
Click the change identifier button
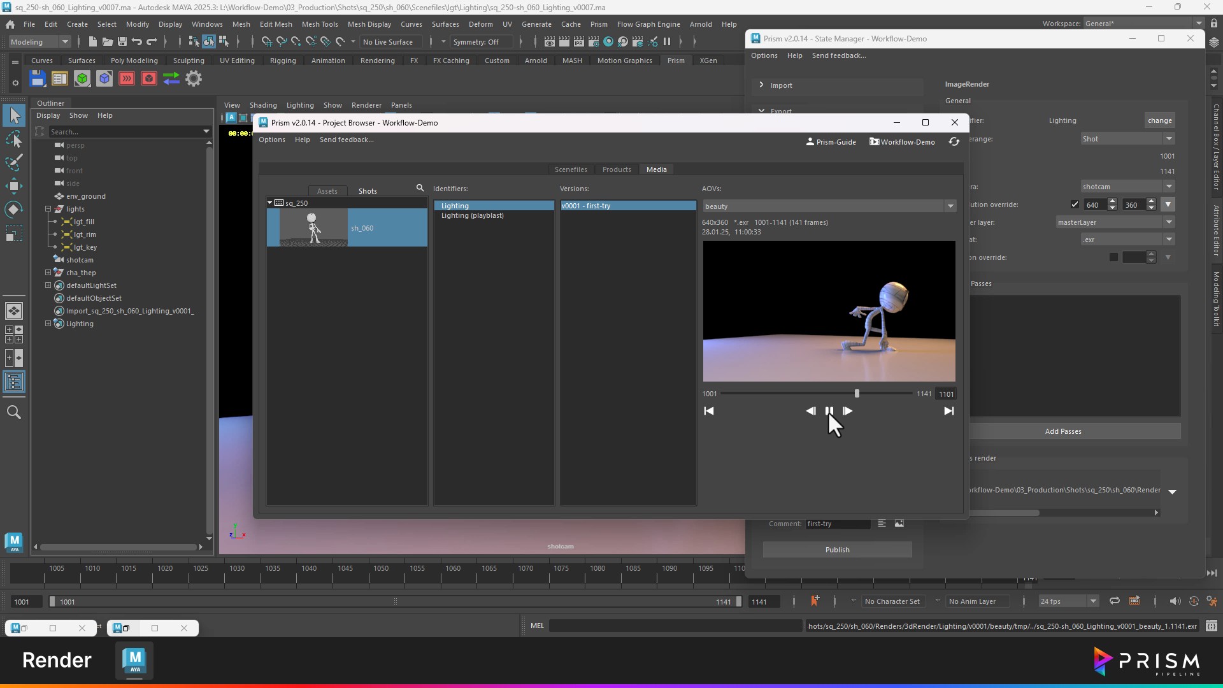coord(1159,120)
